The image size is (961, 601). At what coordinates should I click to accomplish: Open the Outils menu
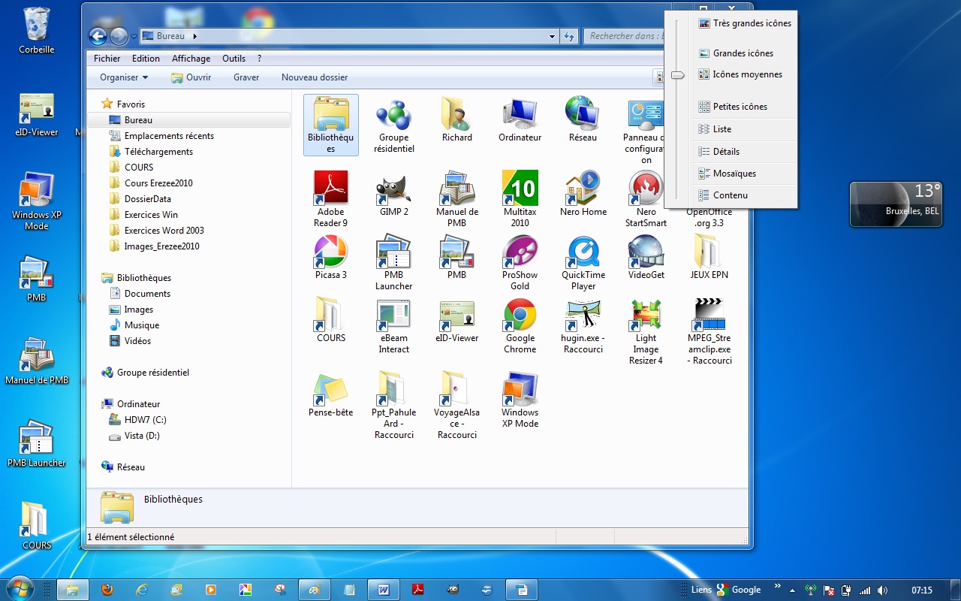234,59
